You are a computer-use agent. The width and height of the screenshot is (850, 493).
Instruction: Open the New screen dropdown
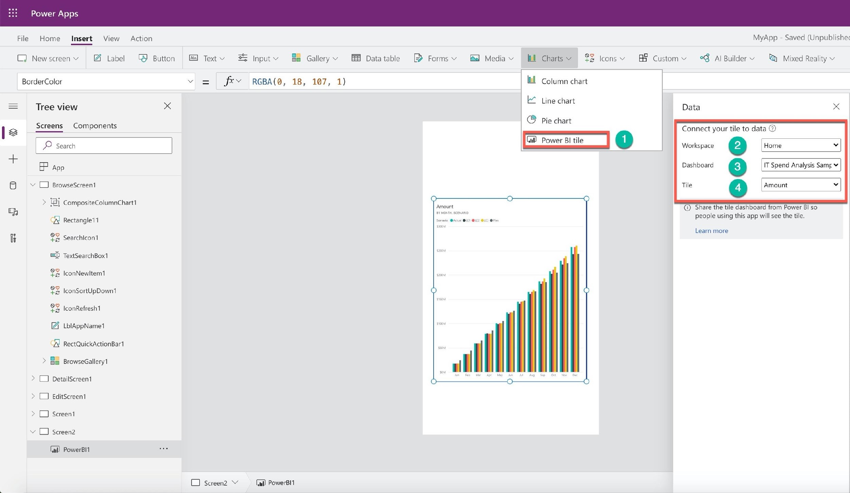[48, 58]
